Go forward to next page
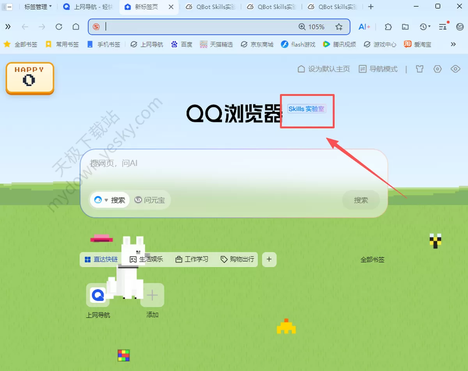 [x=42, y=26]
